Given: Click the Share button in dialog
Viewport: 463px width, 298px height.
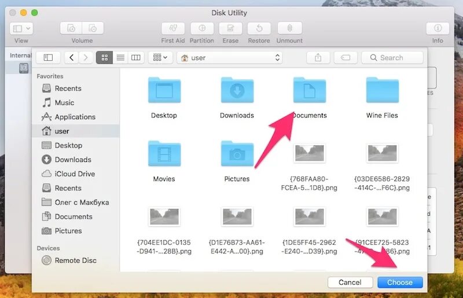Looking at the screenshot, I should click(318, 58).
